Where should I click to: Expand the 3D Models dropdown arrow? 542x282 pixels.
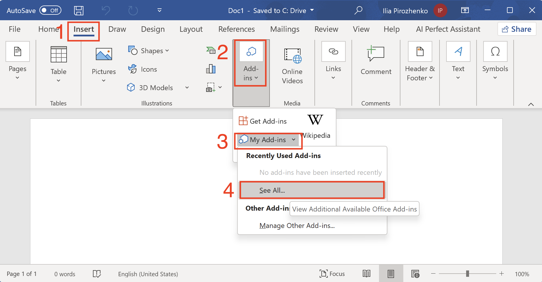[x=187, y=88]
